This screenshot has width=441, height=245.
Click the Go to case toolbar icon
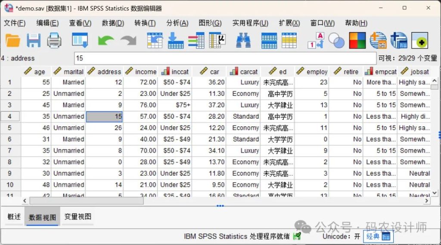point(155,41)
